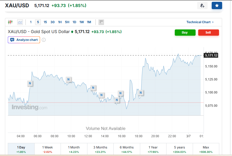Open the Technical Chart link
Screen dimensions: 232x156
[200, 22]
